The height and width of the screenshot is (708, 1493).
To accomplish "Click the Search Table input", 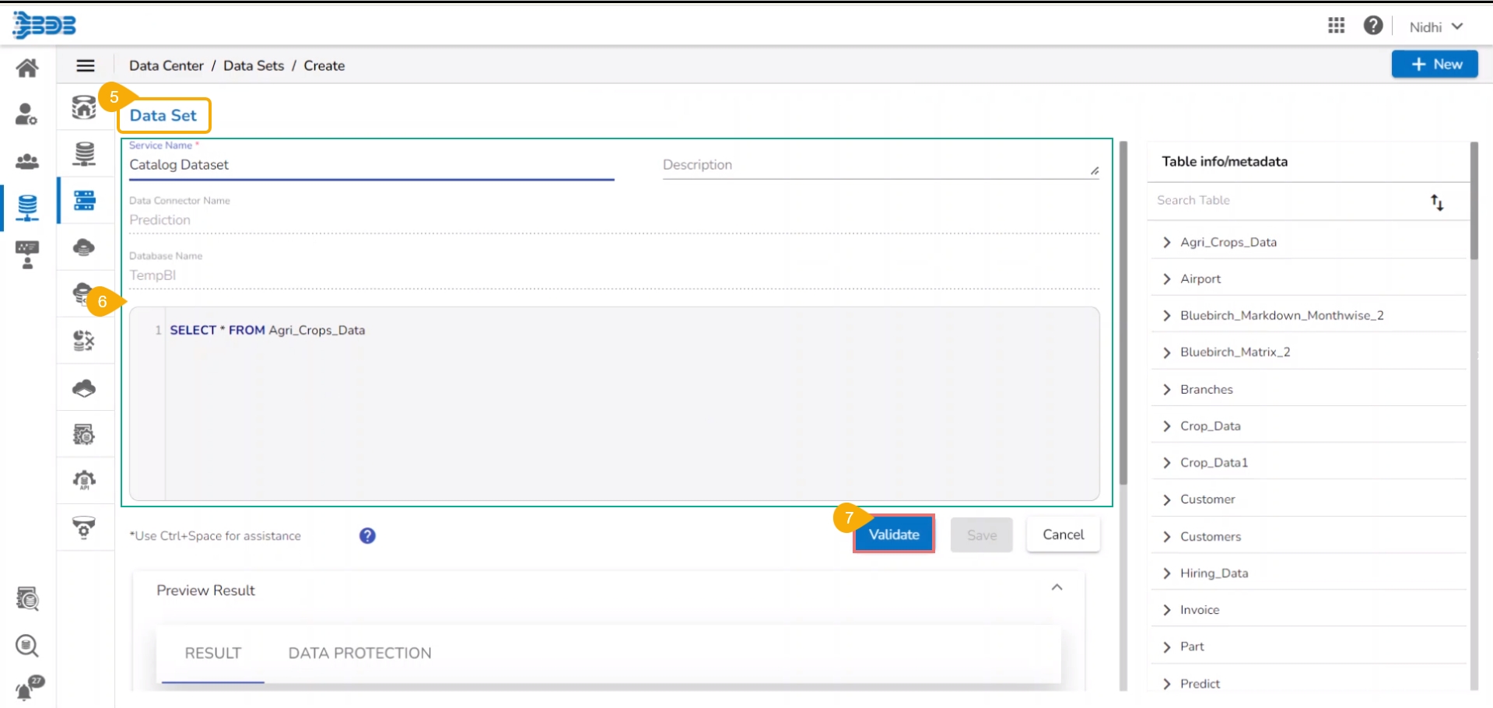I will pos(1288,201).
